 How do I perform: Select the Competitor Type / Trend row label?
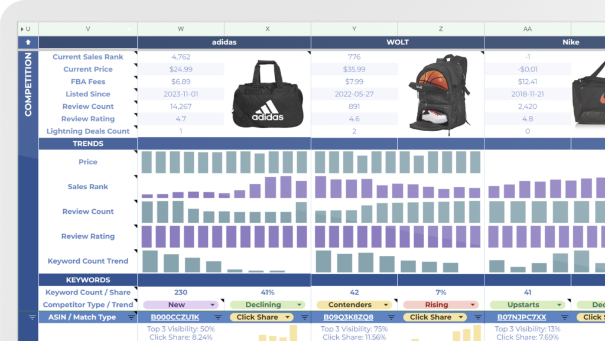[88, 305]
